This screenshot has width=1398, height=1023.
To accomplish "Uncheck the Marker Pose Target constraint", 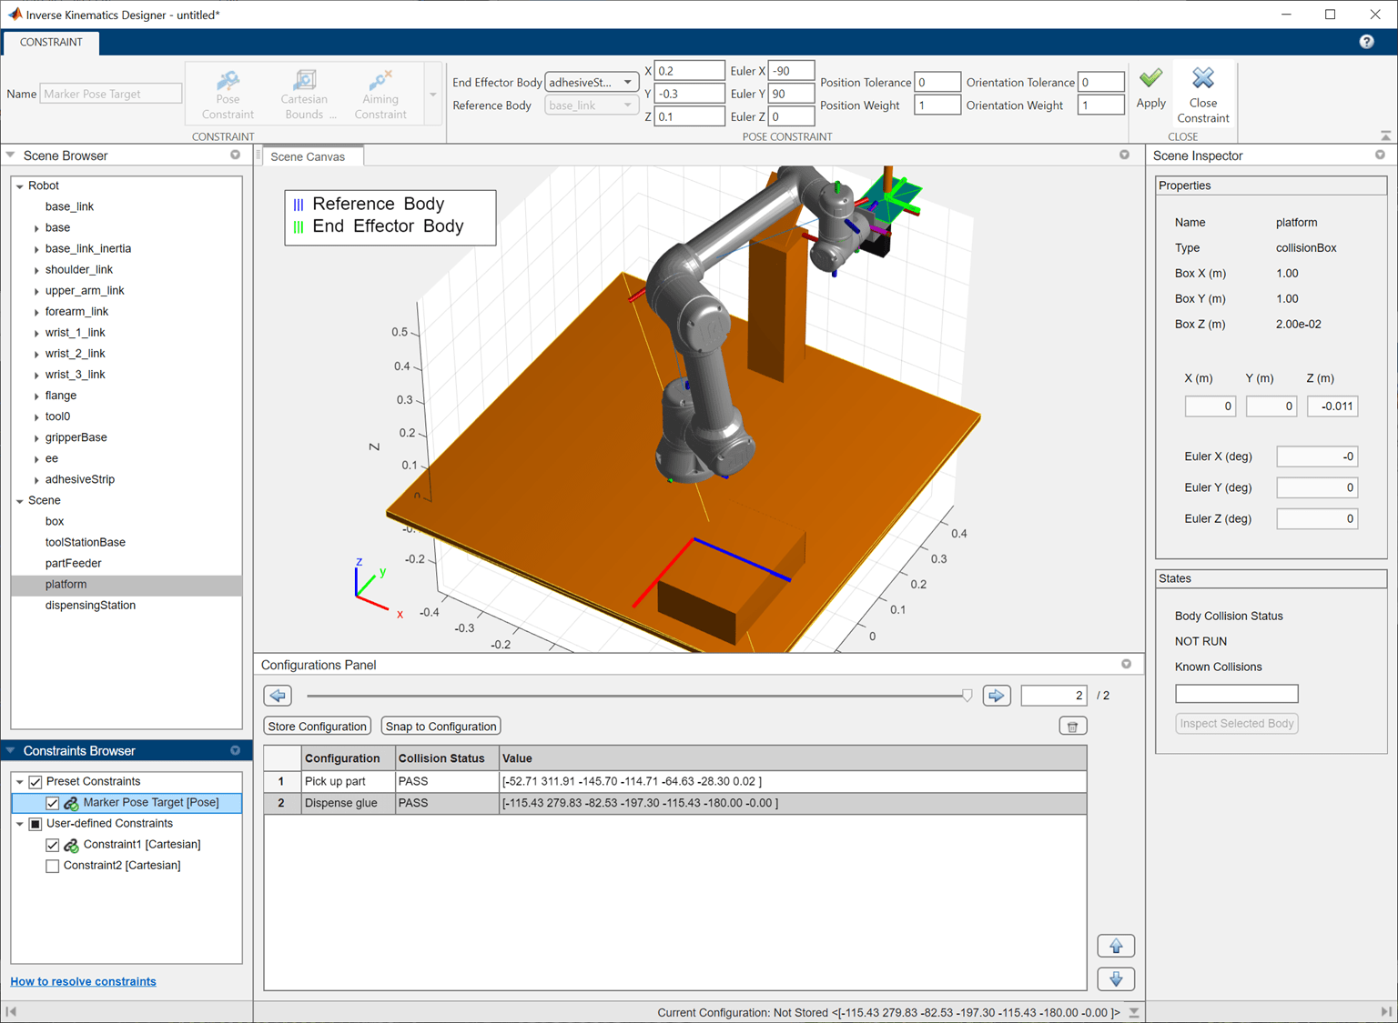I will (x=53, y=803).
